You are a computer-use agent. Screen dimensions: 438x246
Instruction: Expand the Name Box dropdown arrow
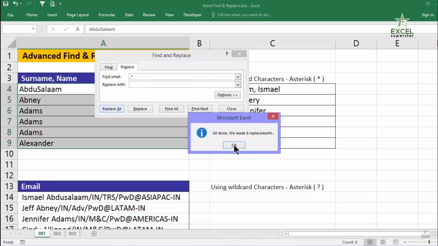33,29
